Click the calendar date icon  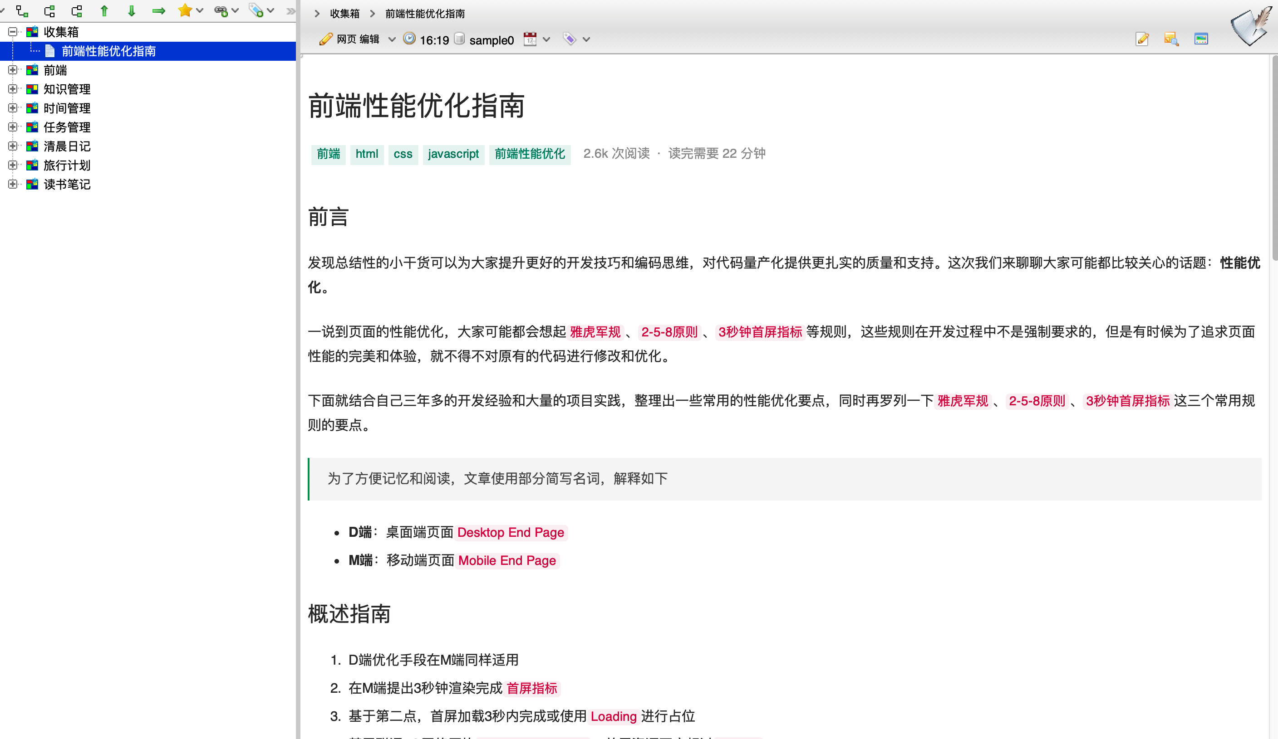click(530, 39)
